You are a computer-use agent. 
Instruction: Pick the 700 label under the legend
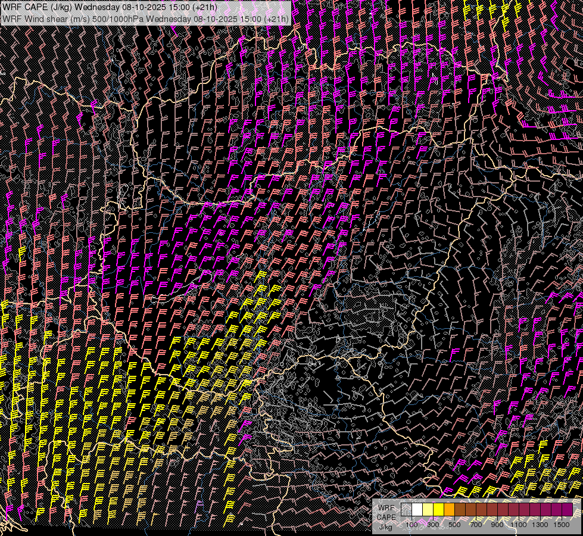[476, 525]
